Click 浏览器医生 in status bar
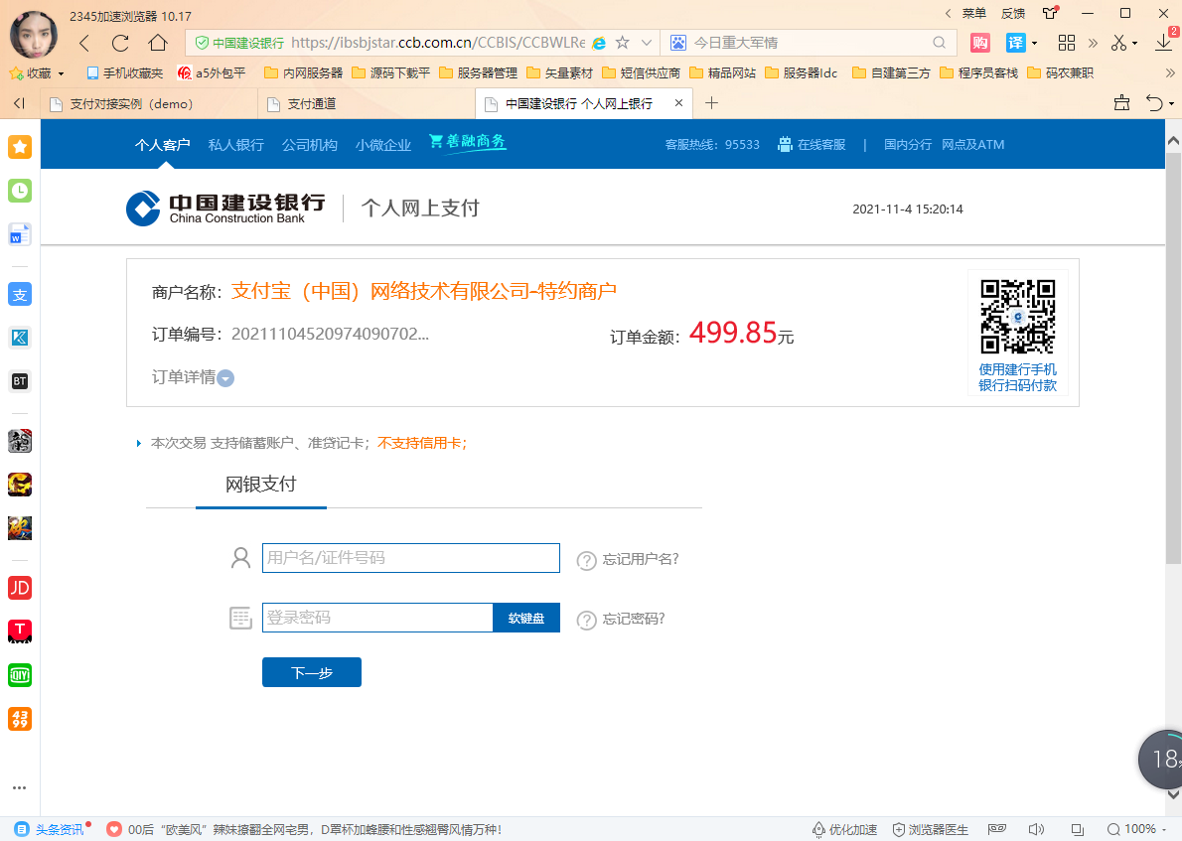The width and height of the screenshot is (1182, 841). [x=931, y=830]
